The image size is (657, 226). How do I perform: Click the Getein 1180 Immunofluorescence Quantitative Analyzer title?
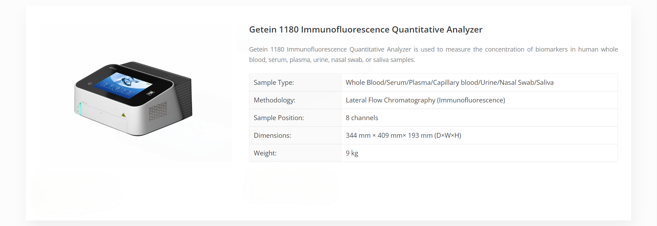coord(365,30)
